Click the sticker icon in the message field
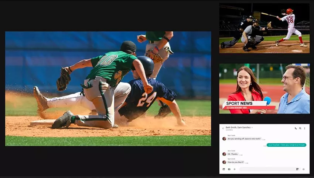 click(297, 169)
